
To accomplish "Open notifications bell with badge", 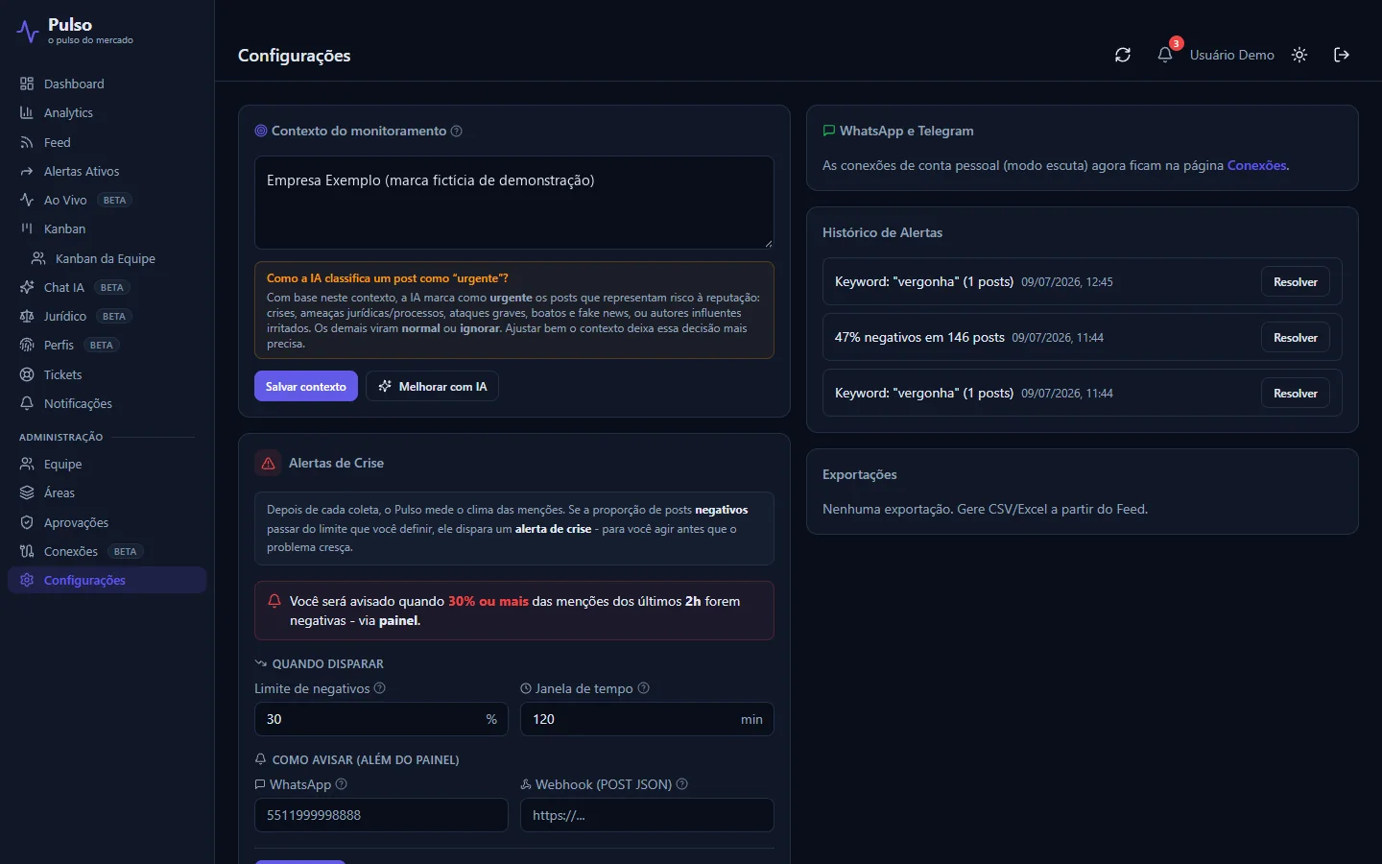I will [1165, 55].
